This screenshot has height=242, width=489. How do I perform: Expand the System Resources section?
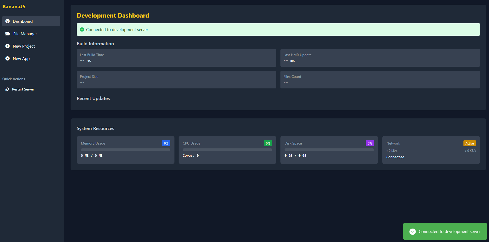95,128
